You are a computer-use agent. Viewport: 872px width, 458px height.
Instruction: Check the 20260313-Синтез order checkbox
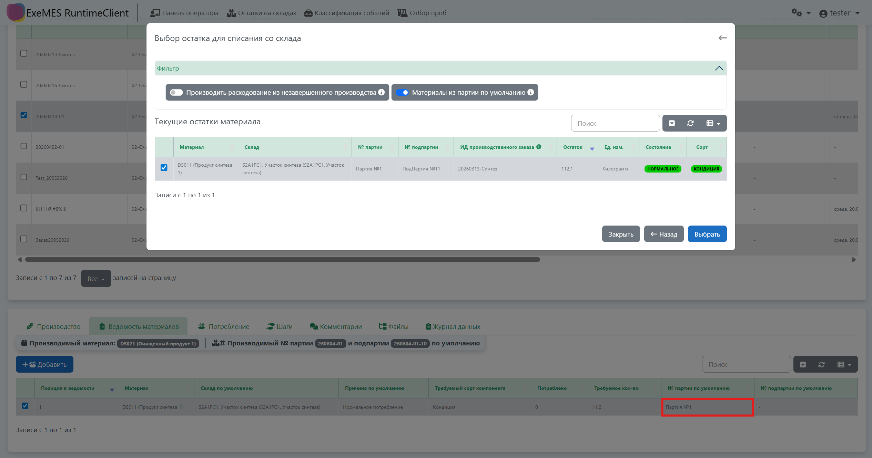point(24,53)
